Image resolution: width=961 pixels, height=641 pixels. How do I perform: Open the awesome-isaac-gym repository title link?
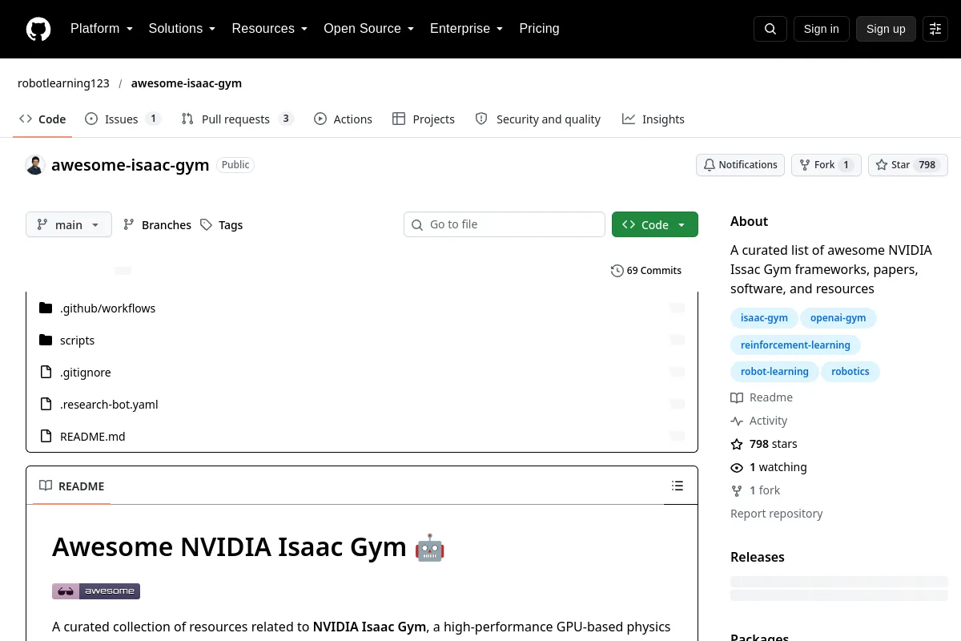click(x=131, y=165)
